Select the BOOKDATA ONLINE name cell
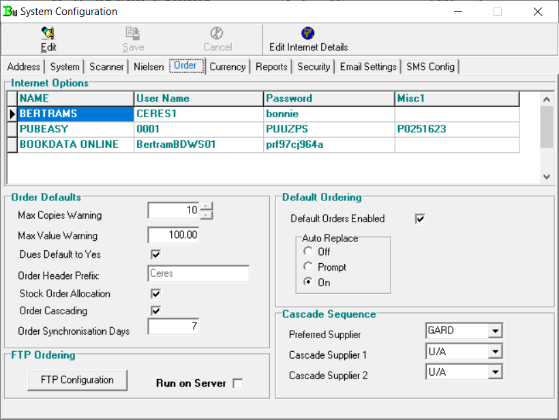This screenshot has width=559, height=420. pos(76,145)
